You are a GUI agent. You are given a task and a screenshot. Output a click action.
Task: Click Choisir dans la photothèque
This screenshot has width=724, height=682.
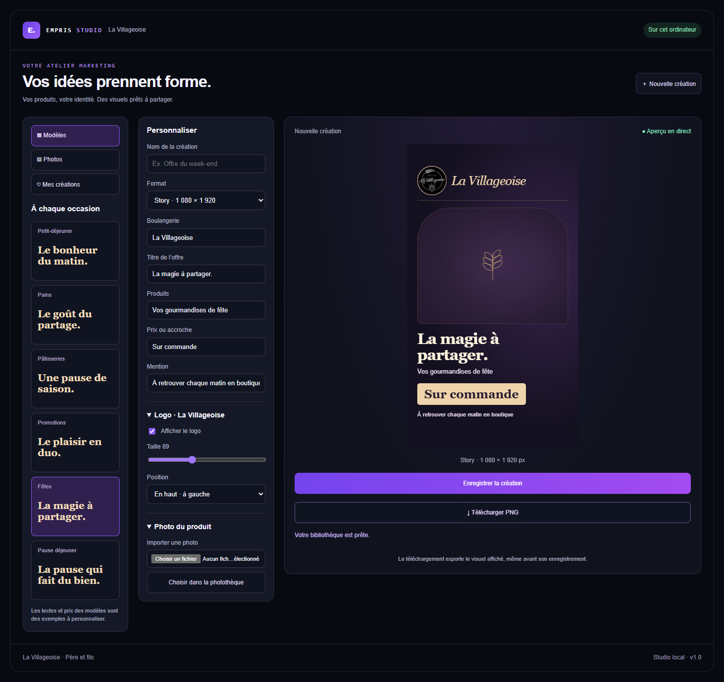click(x=206, y=582)
